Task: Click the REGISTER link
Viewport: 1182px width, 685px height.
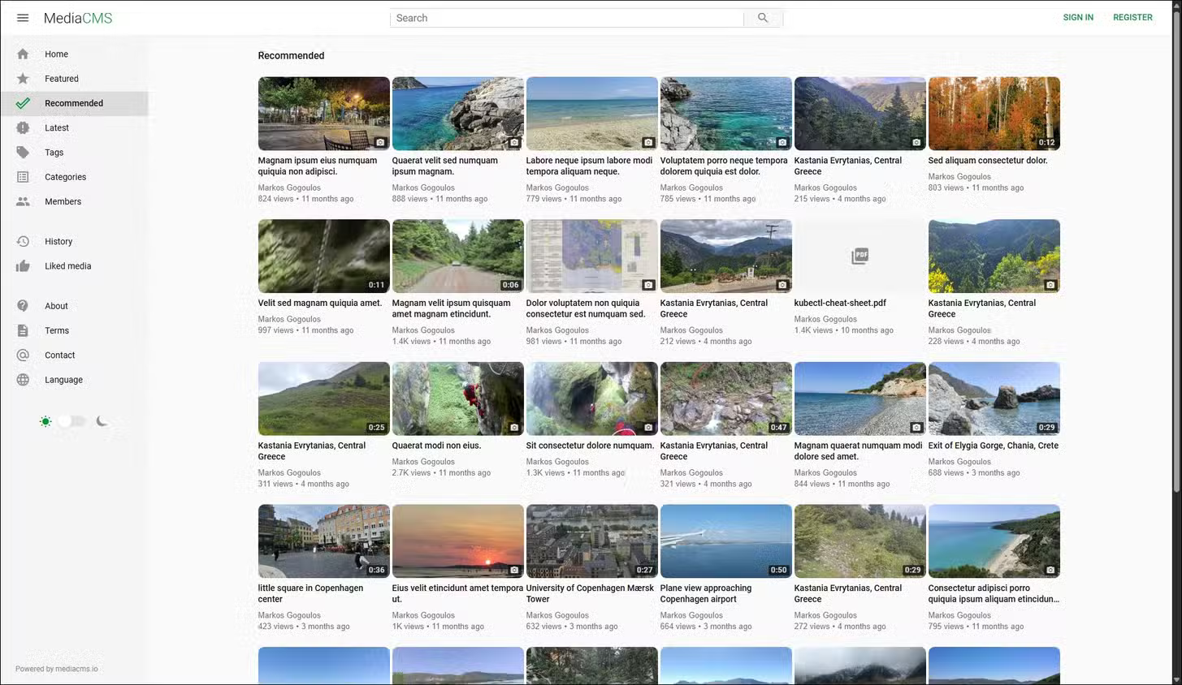Action: coord(1132,18)
